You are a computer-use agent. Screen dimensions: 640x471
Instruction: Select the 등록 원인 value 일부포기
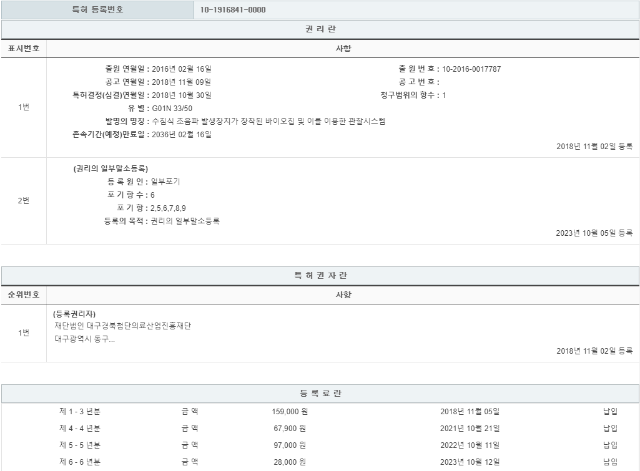tap(165, 182)
